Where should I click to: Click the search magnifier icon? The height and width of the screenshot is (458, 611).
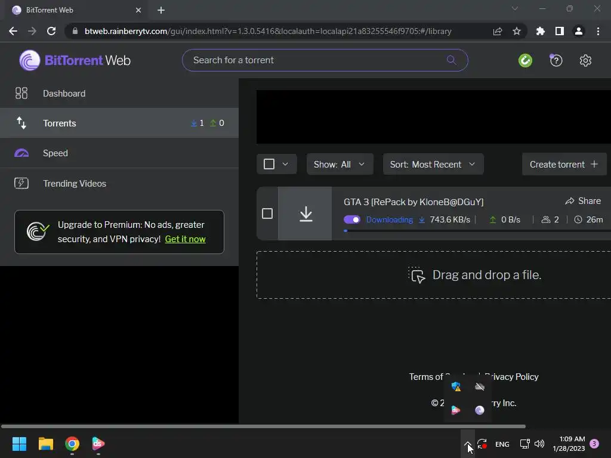point(451,60)
